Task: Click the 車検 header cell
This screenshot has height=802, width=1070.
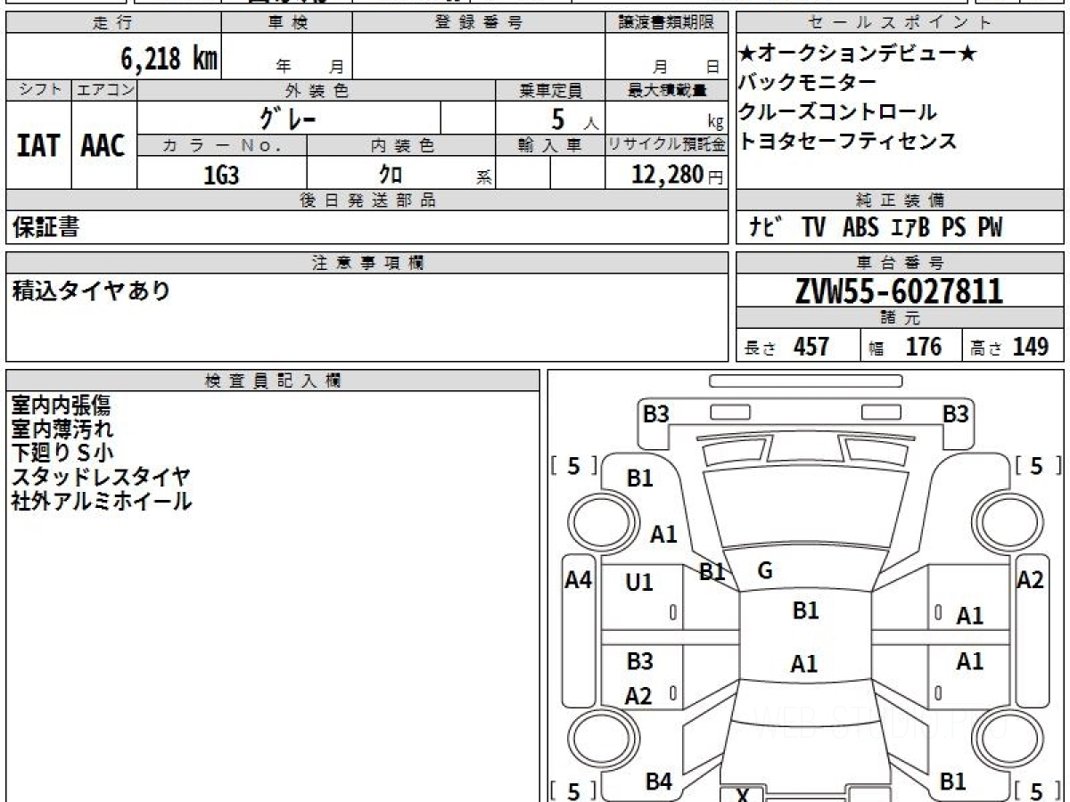Action: [287, 23]
